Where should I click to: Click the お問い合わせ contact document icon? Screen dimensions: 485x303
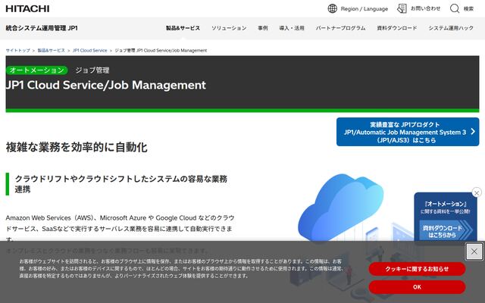pyautogui.click(x=402, y=8)
